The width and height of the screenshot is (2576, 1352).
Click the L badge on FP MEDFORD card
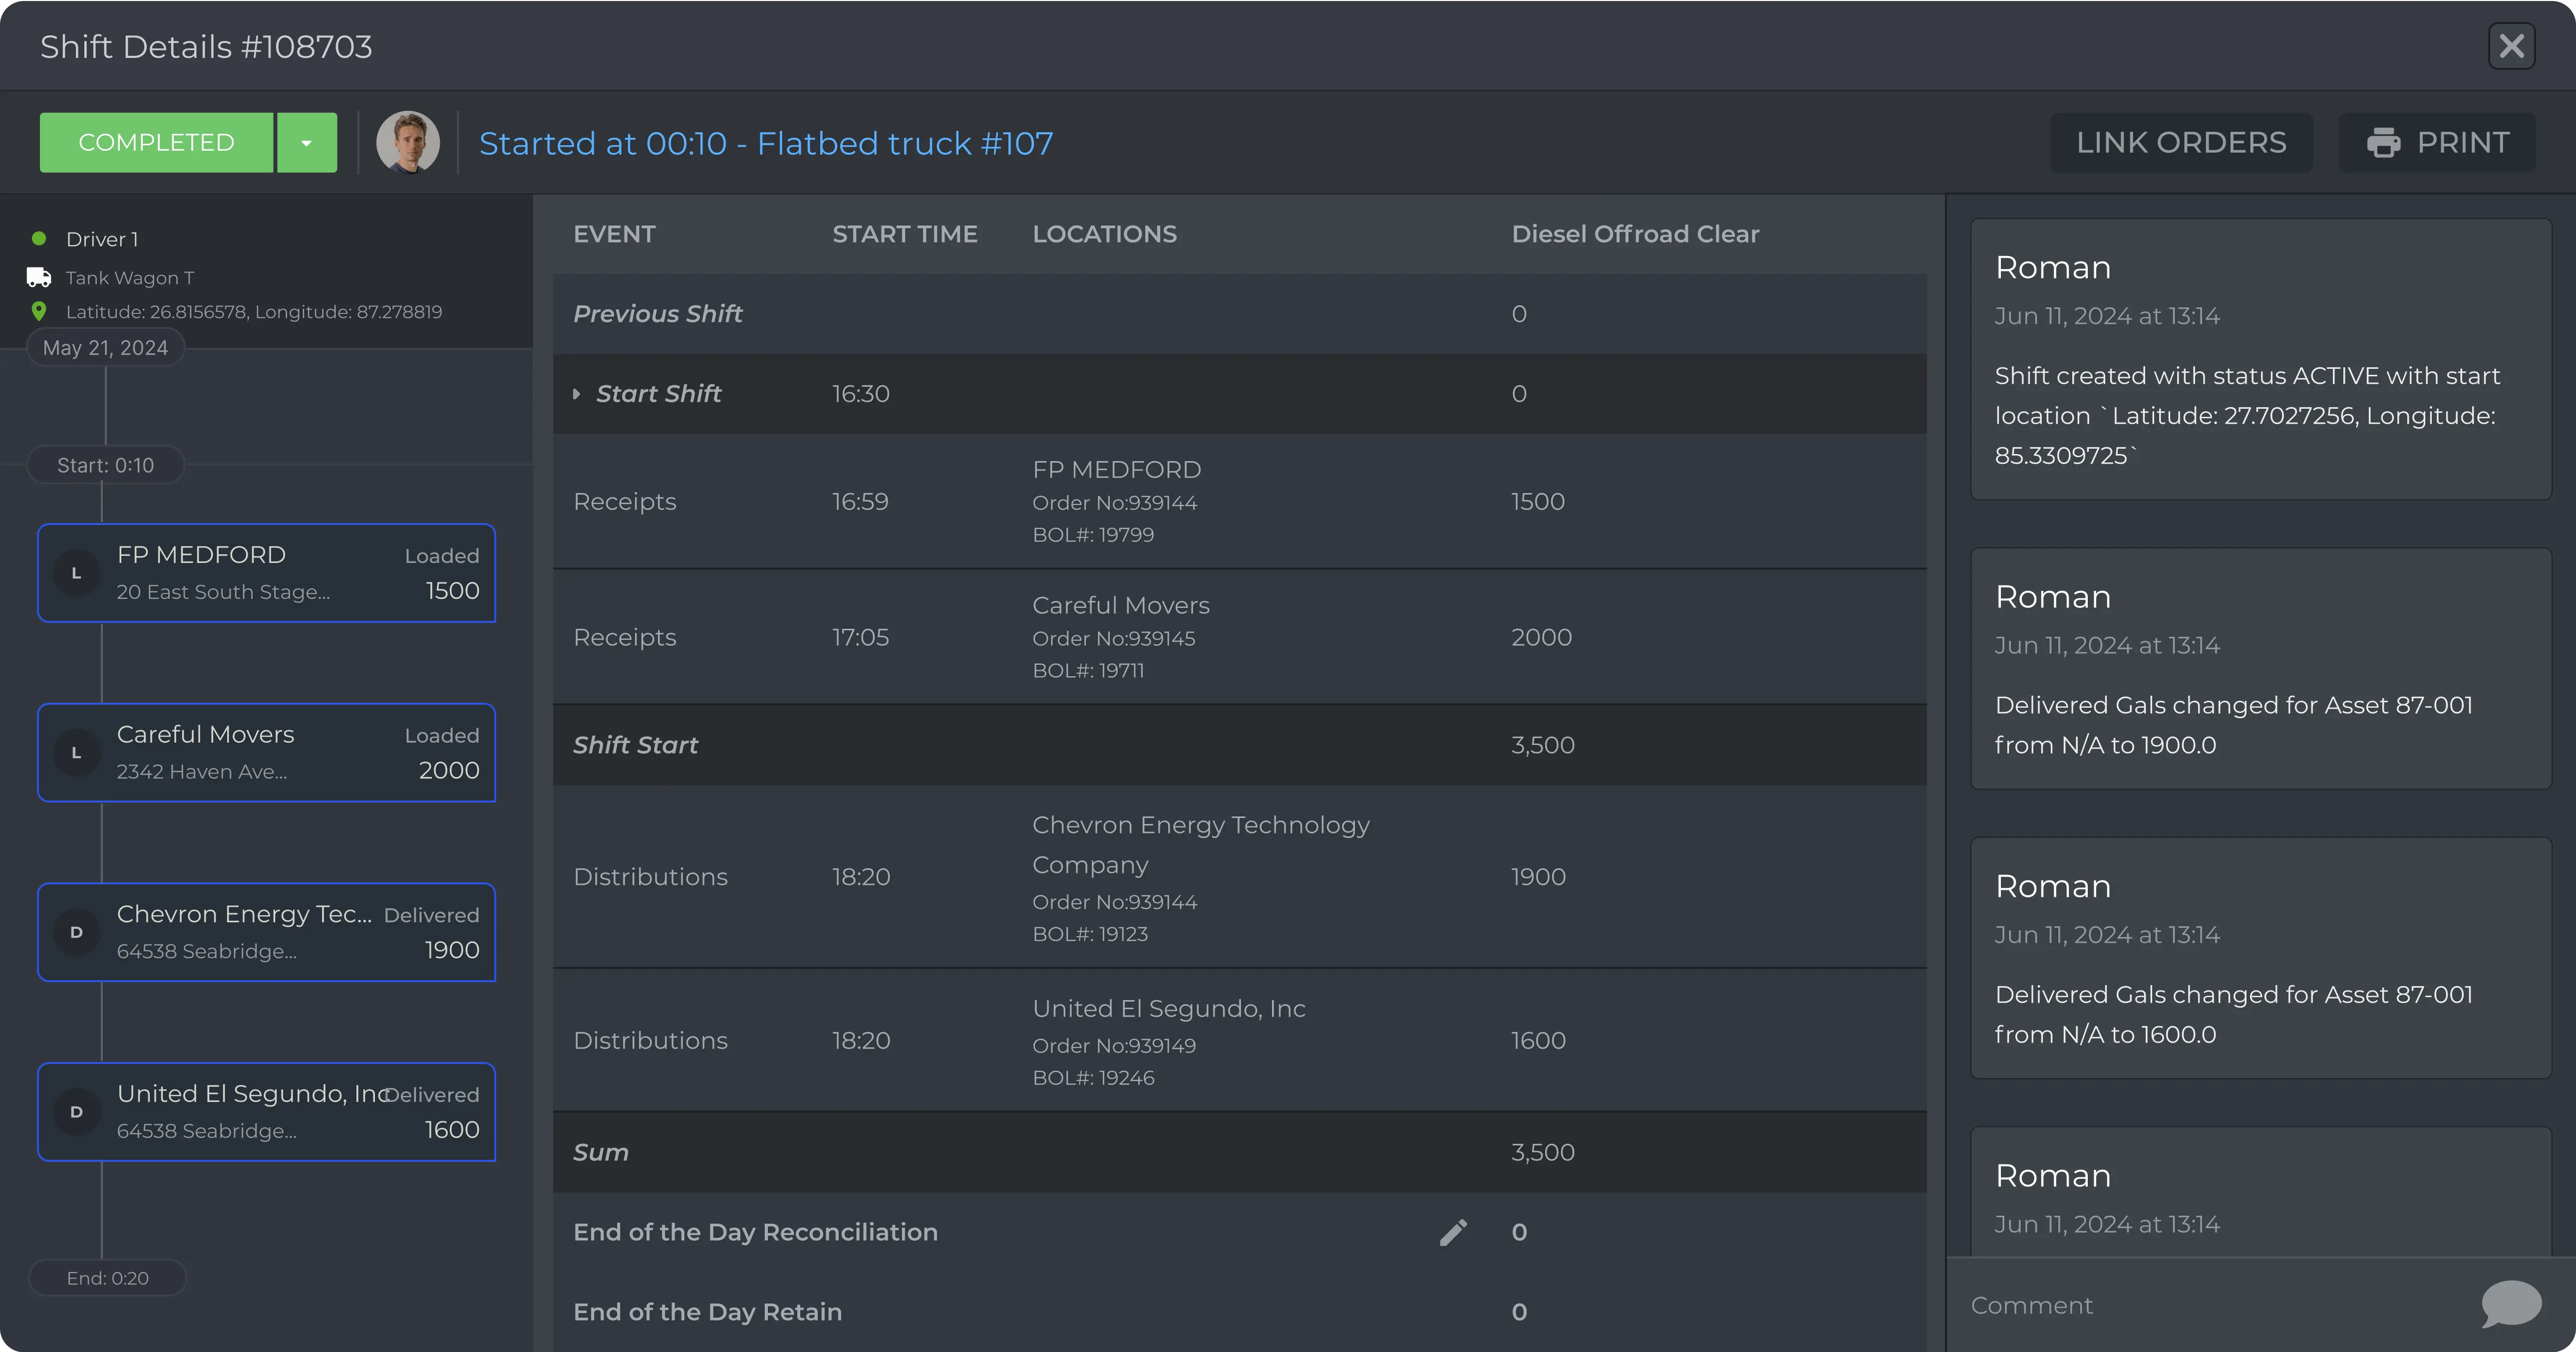(x=76, y=573)
